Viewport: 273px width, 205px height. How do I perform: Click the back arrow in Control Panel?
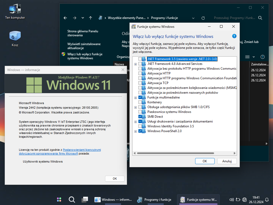coord(65,18)
